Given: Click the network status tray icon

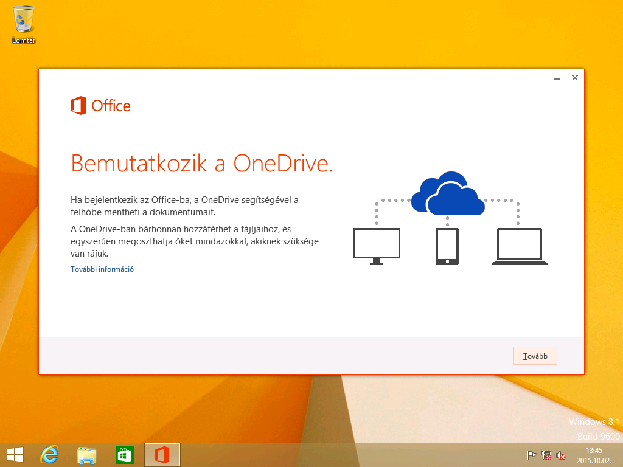Looking at the screenshot, I should (x=546, y=455).
